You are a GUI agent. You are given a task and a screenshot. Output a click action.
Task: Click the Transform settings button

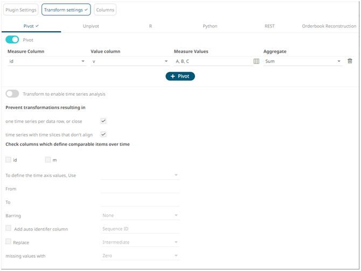tap(66, 10)
